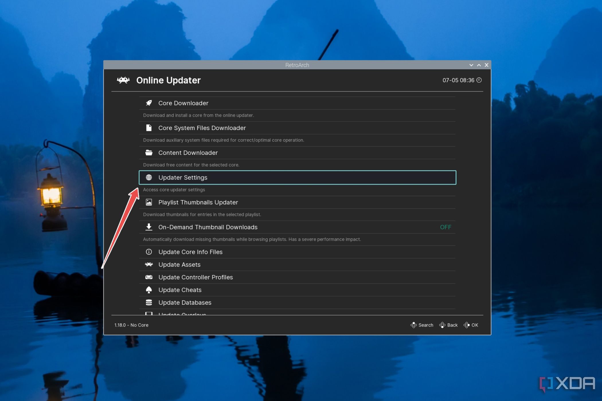Click 'Download thumbnails for entries' description
Viewport: 602px width, 401px height.
click(202, 214)
